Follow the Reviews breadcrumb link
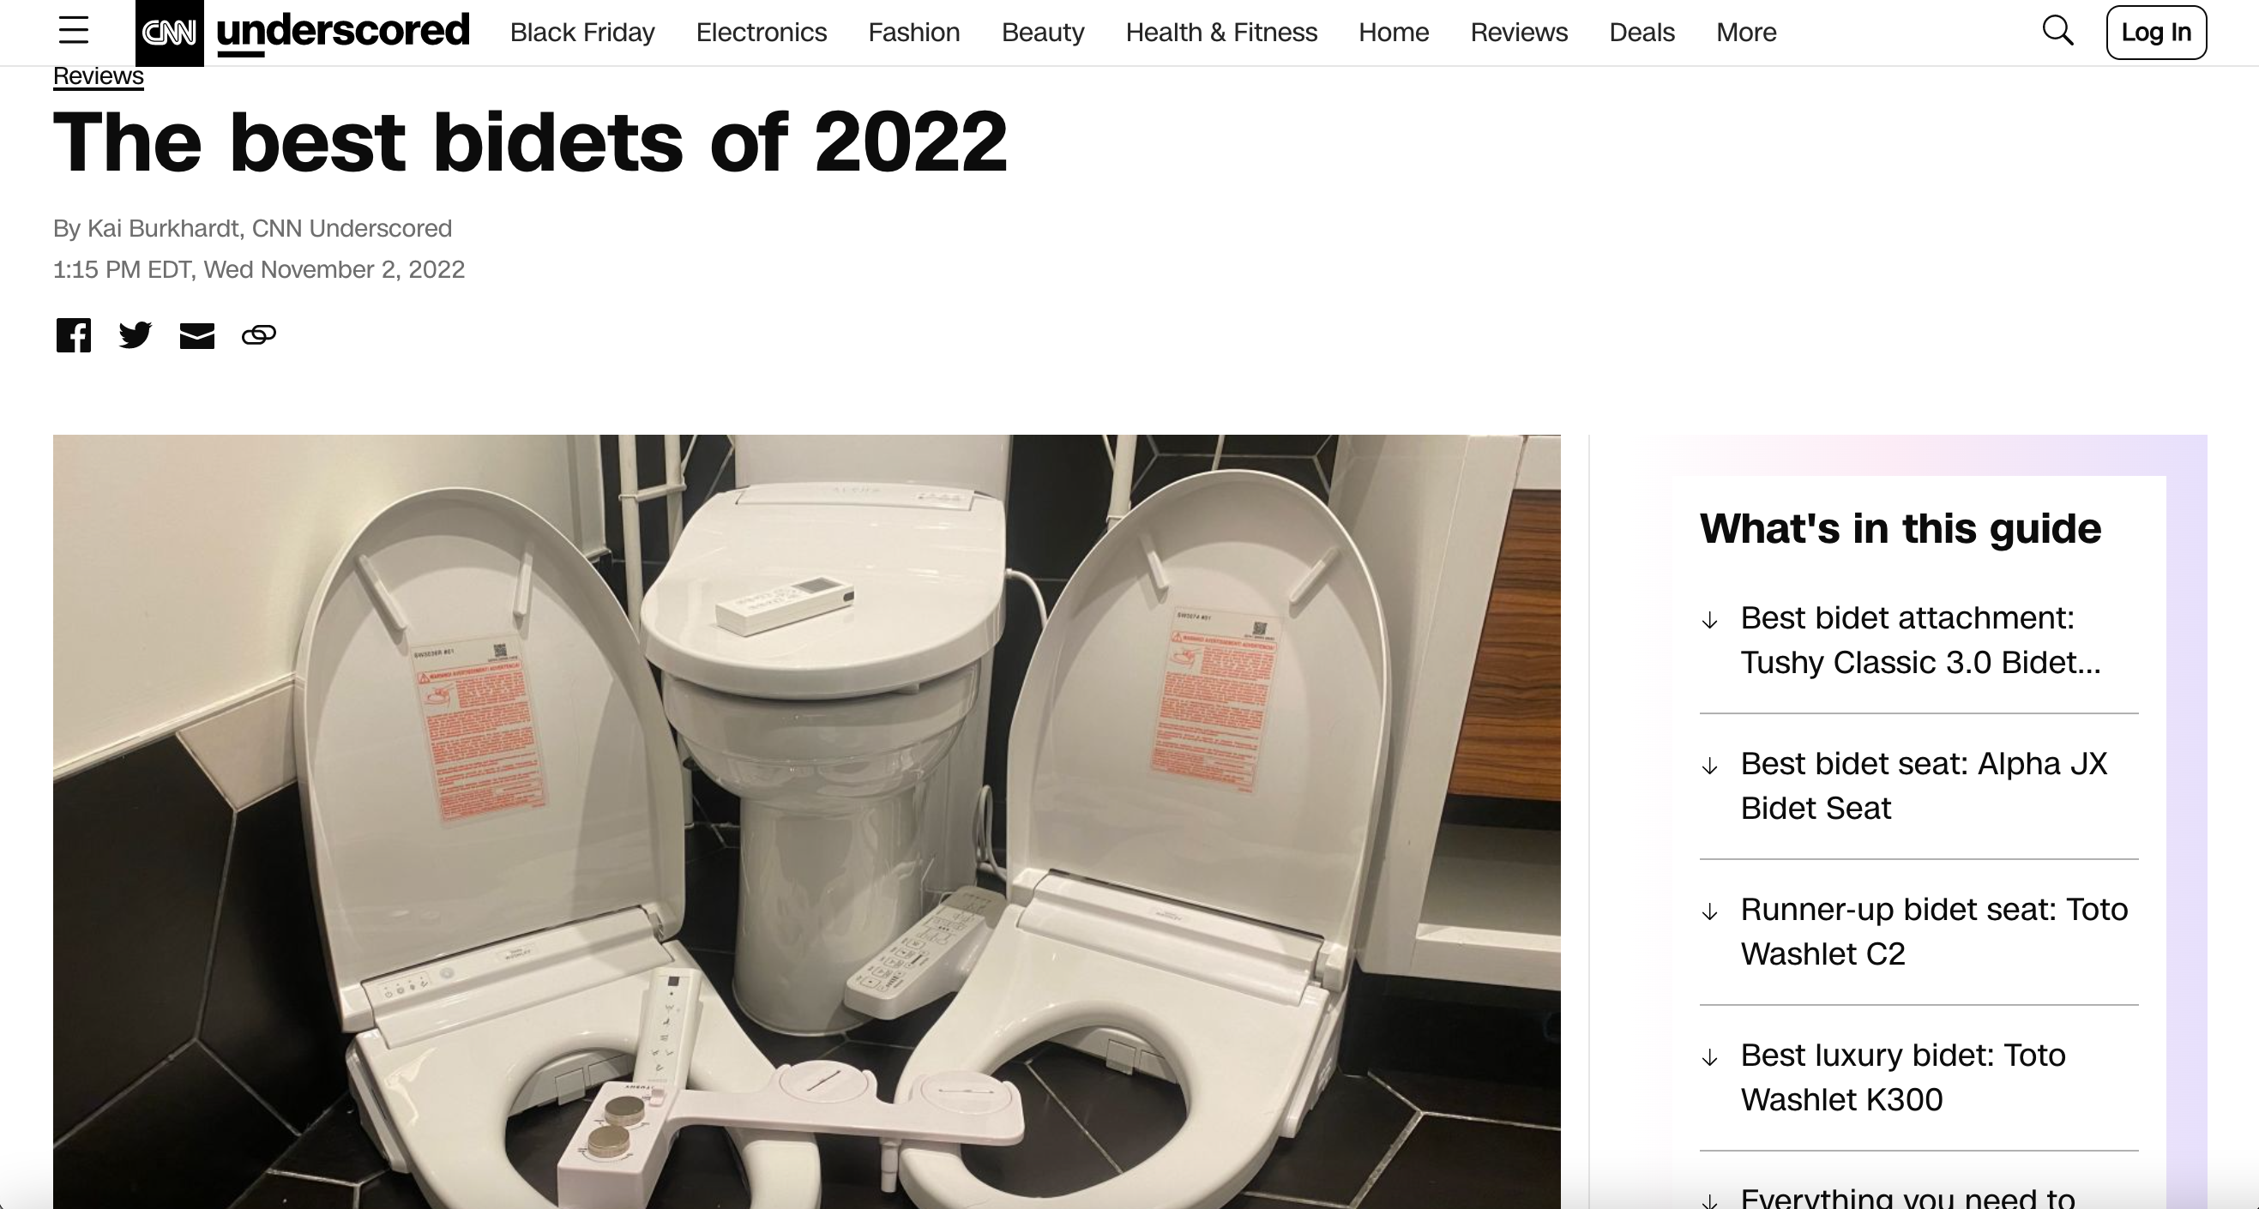The image size is (2259, 1209). point(99,76)
